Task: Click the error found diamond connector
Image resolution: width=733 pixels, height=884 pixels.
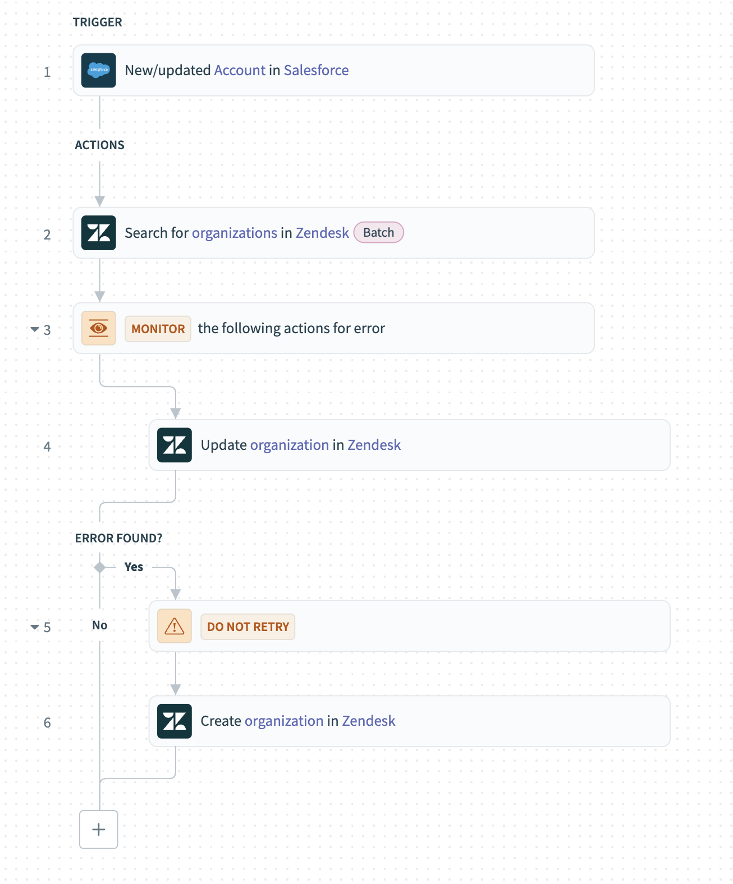Action: [100, 568]
